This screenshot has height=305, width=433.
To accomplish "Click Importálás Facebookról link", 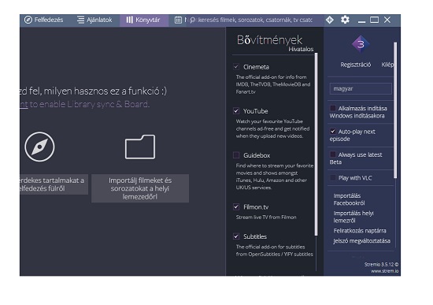I will click(349, 199).
